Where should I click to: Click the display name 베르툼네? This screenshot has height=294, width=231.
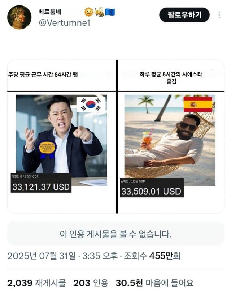[x=50, y=12]
